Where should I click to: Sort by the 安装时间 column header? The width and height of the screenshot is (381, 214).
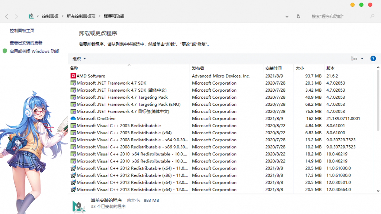pos(278,68)
